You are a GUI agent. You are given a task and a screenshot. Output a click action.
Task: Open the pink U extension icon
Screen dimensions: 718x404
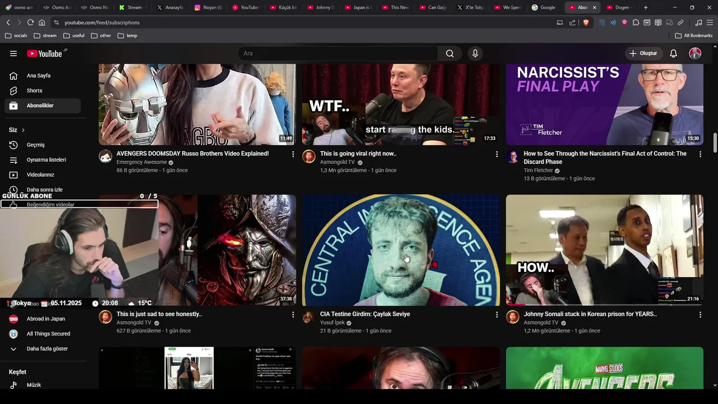624,22
